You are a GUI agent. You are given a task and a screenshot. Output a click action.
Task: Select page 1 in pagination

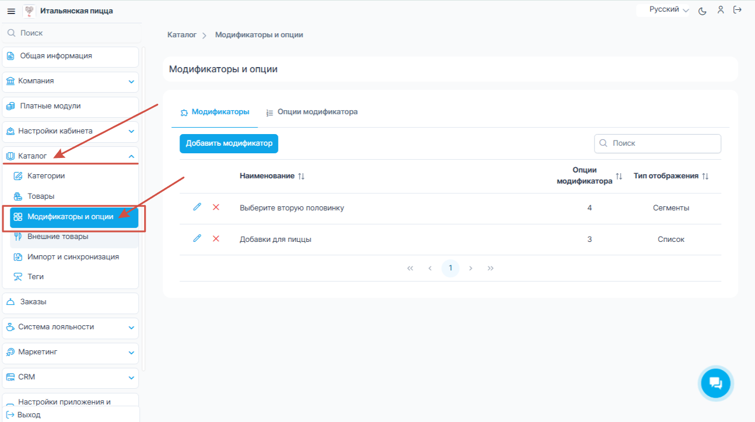point(450,268)
